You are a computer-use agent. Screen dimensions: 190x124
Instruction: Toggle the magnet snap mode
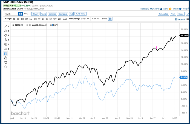coord(6,53)
